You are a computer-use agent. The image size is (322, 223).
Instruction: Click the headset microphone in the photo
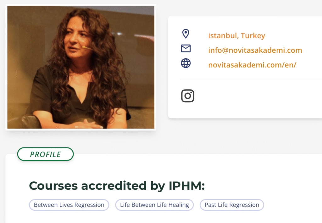87,48
